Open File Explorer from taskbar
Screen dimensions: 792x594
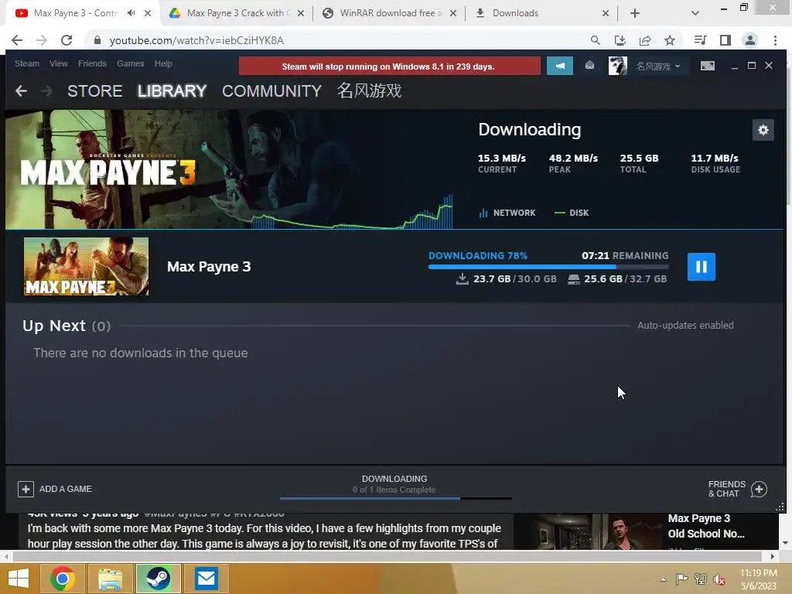tap(110, 579)
